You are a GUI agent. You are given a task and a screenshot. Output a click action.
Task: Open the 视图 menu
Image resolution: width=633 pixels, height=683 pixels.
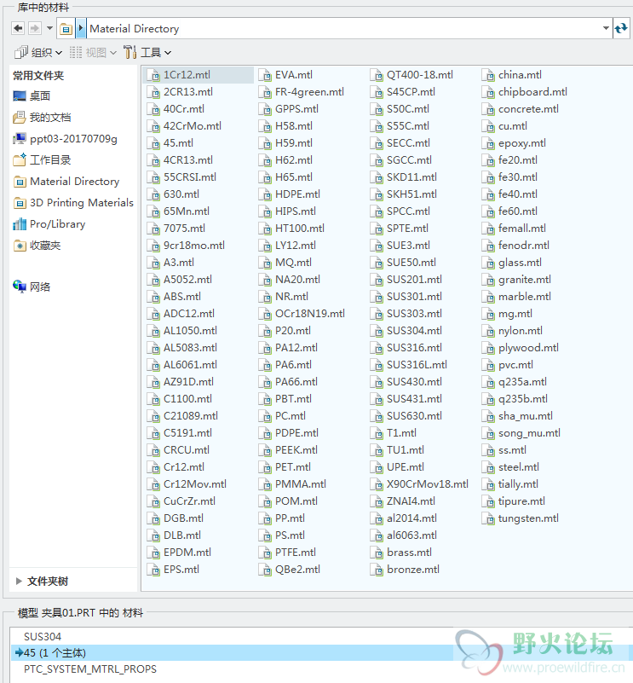coord(93,53)
